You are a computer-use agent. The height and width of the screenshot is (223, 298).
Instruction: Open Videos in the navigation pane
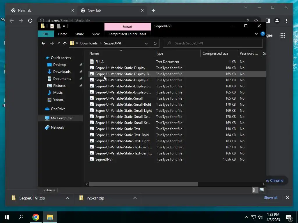tap(58, 100)
